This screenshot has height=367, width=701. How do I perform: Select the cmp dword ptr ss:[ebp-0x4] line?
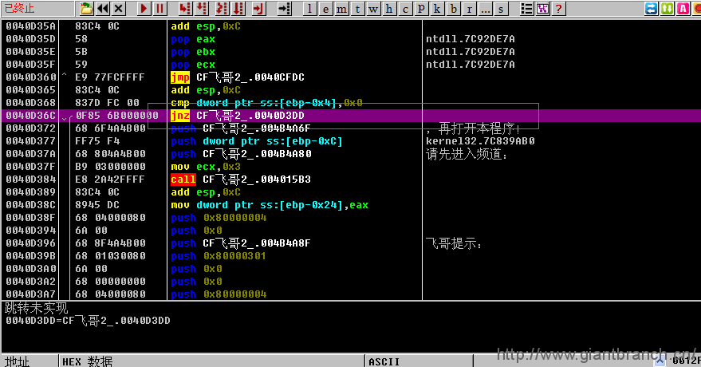266,103
